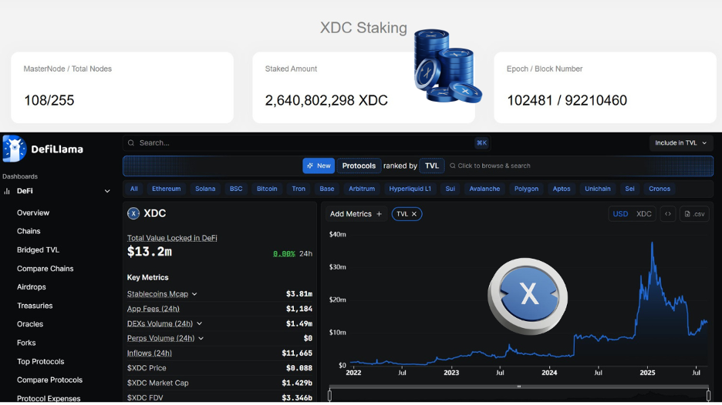This screenshot has height=405, width=722.
Task: Open the Include in TVL dropdown
Action: 681,143
